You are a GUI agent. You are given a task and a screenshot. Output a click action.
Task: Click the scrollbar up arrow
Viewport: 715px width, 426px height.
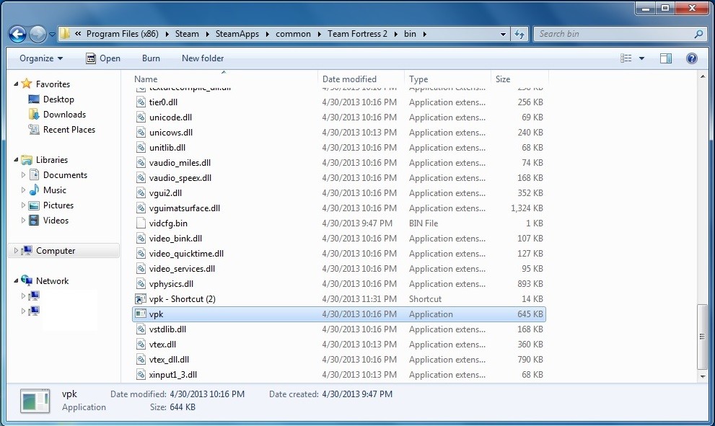[703, 76]
